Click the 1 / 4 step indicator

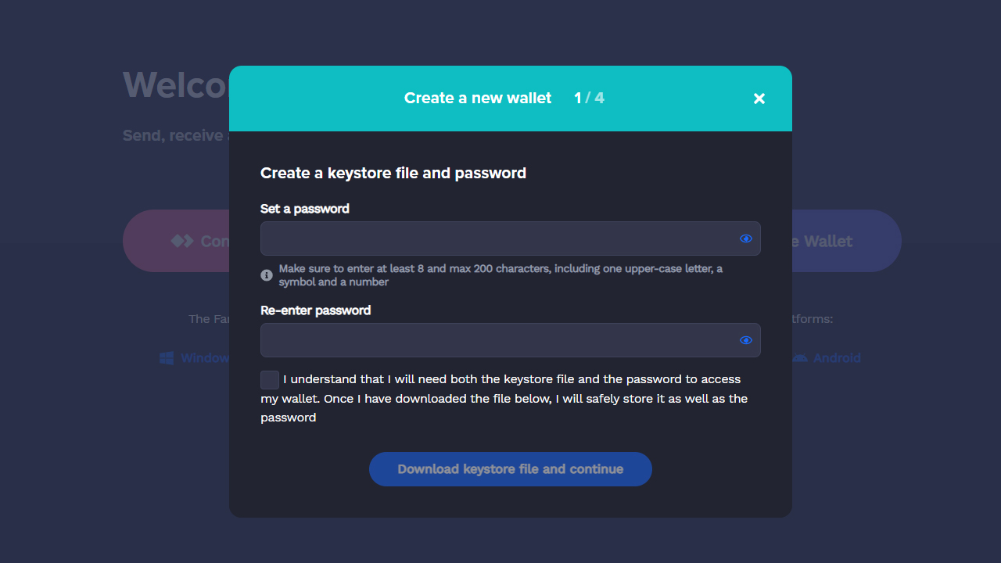point(589,98)
